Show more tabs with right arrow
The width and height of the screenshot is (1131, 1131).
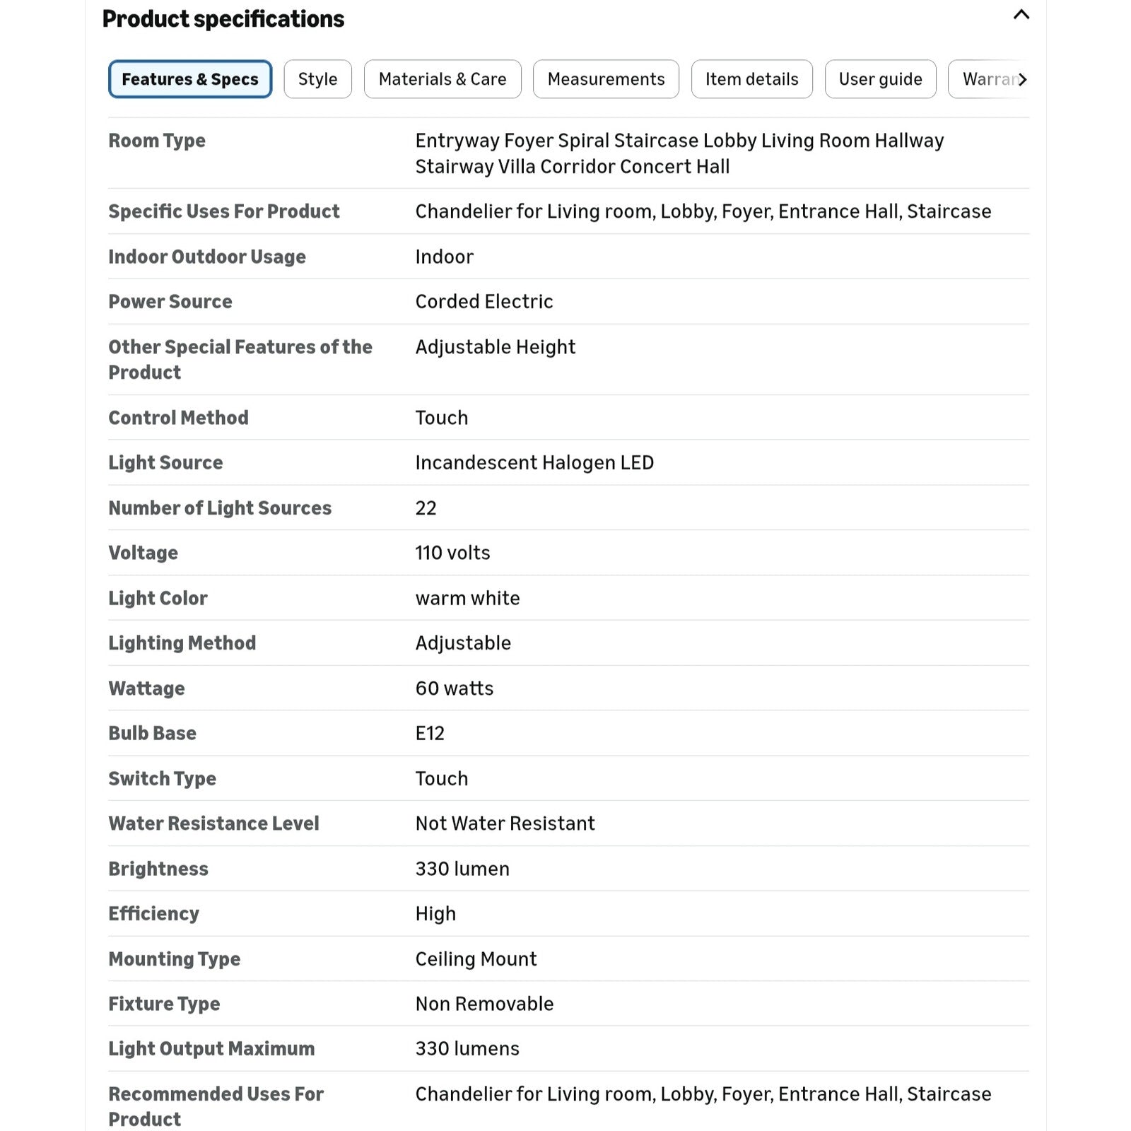click(1022, 79)
